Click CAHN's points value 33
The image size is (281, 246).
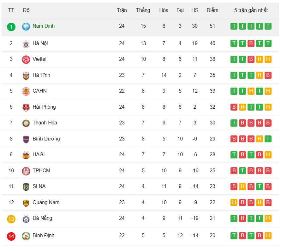(x=212, y=91)
